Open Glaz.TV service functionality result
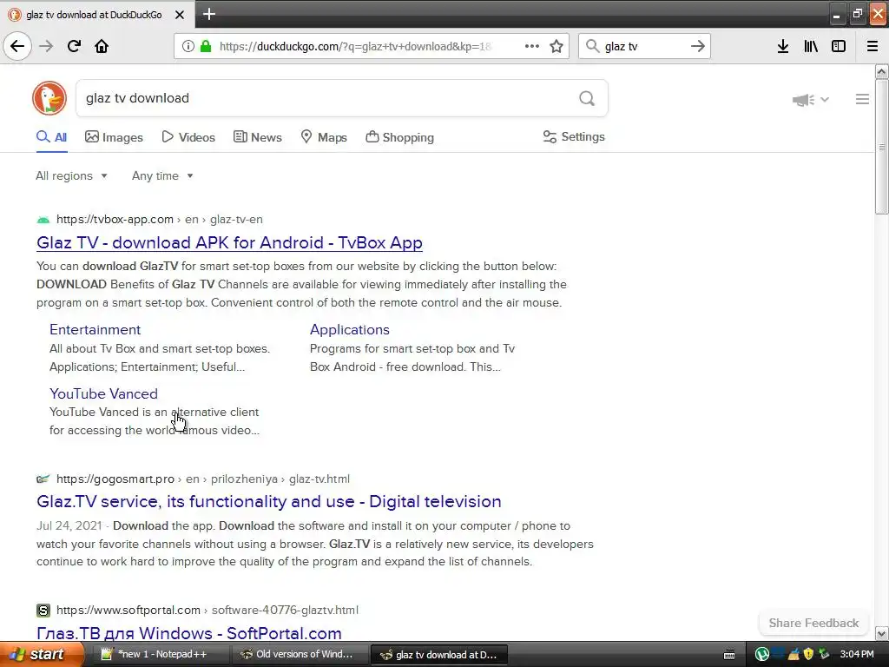The width and height of the screenshot is (889, 667). [x=269, y=501]
